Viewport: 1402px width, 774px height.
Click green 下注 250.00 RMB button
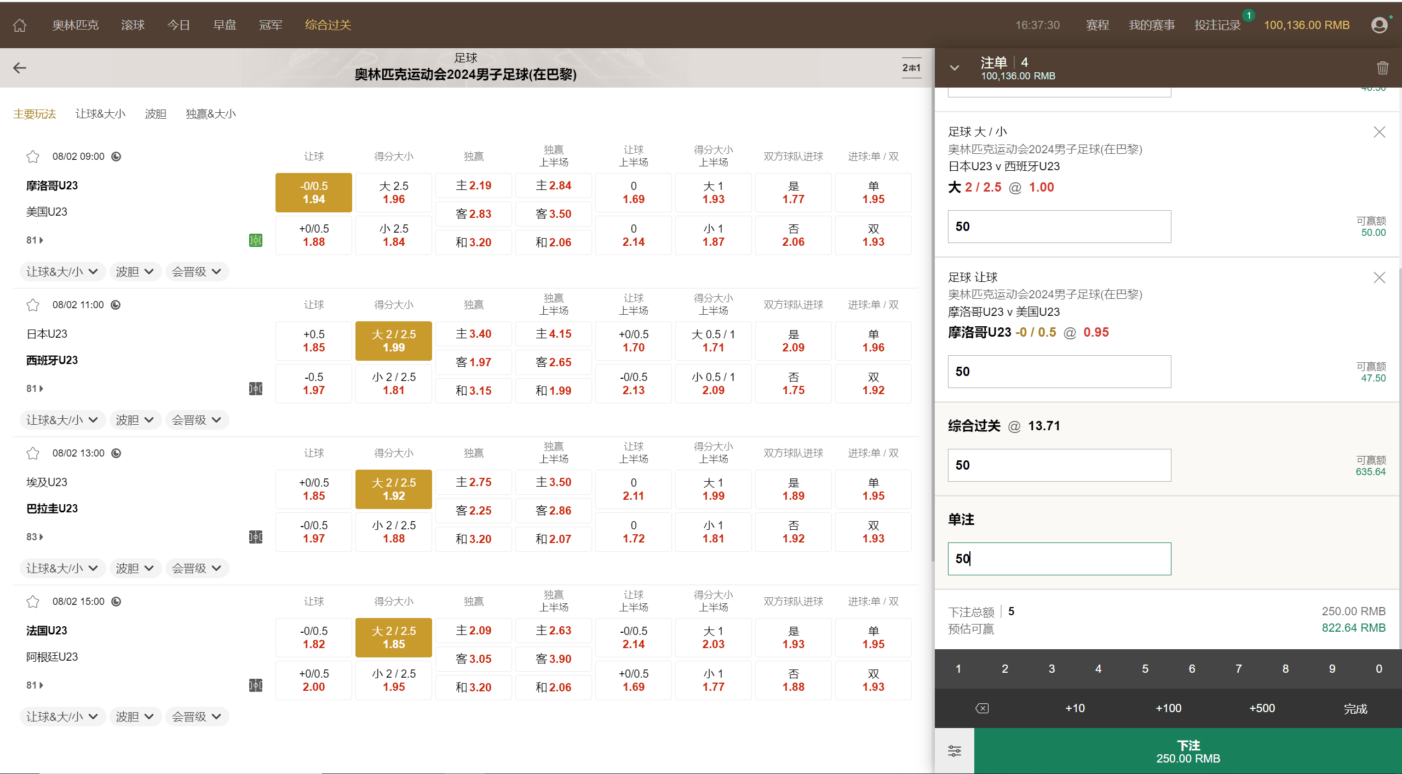1187,751
